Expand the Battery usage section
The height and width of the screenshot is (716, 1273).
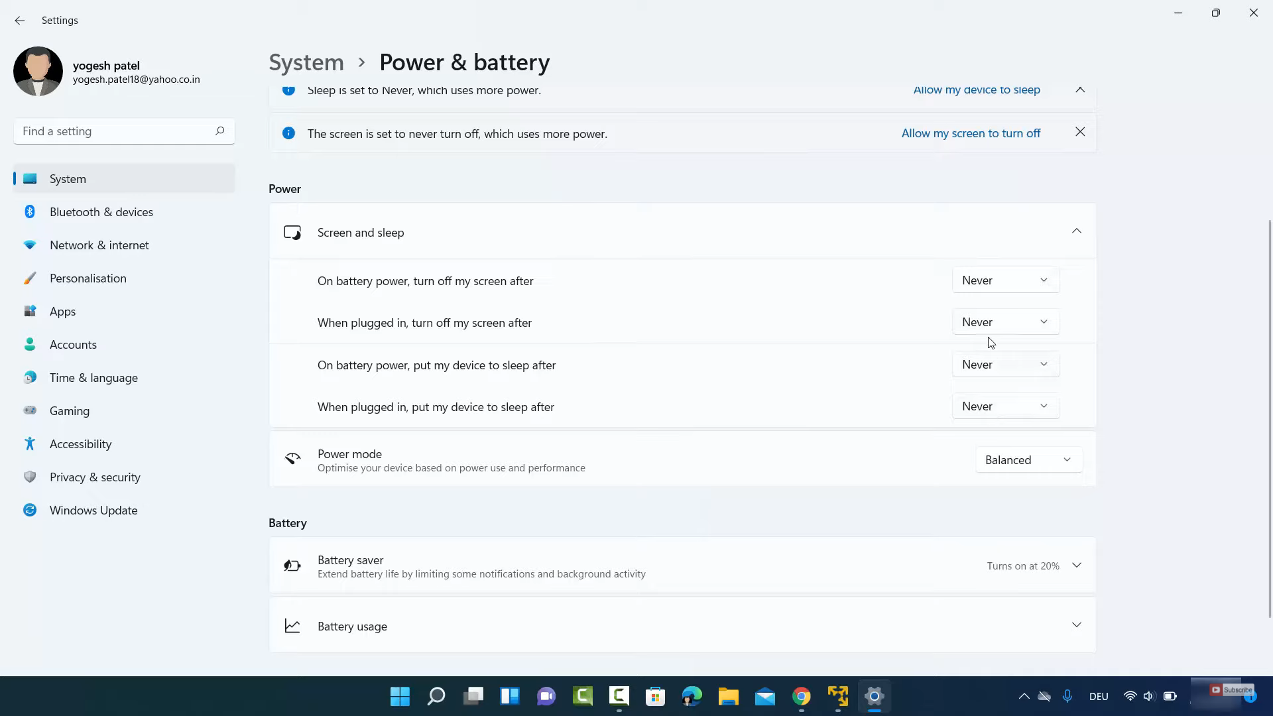click(x=1076, y=625)
